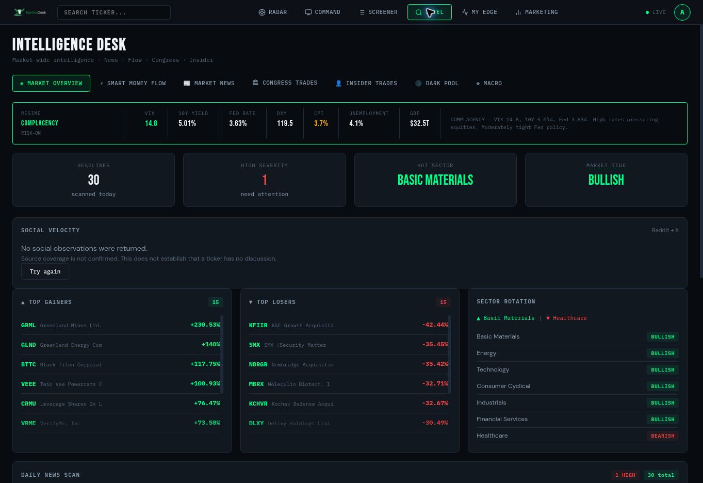Click the BTTC gainer row

pos(121,364)
